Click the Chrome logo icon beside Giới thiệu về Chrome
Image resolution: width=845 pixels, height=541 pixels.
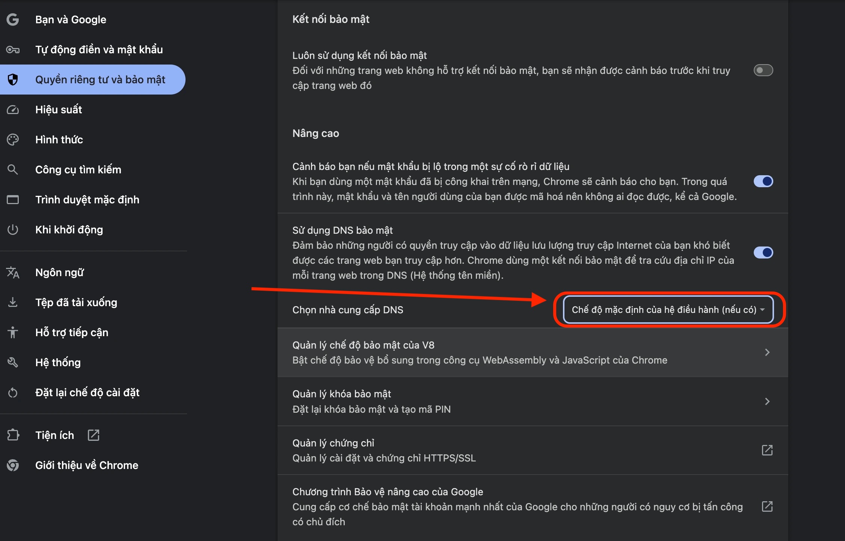[13, 465]
